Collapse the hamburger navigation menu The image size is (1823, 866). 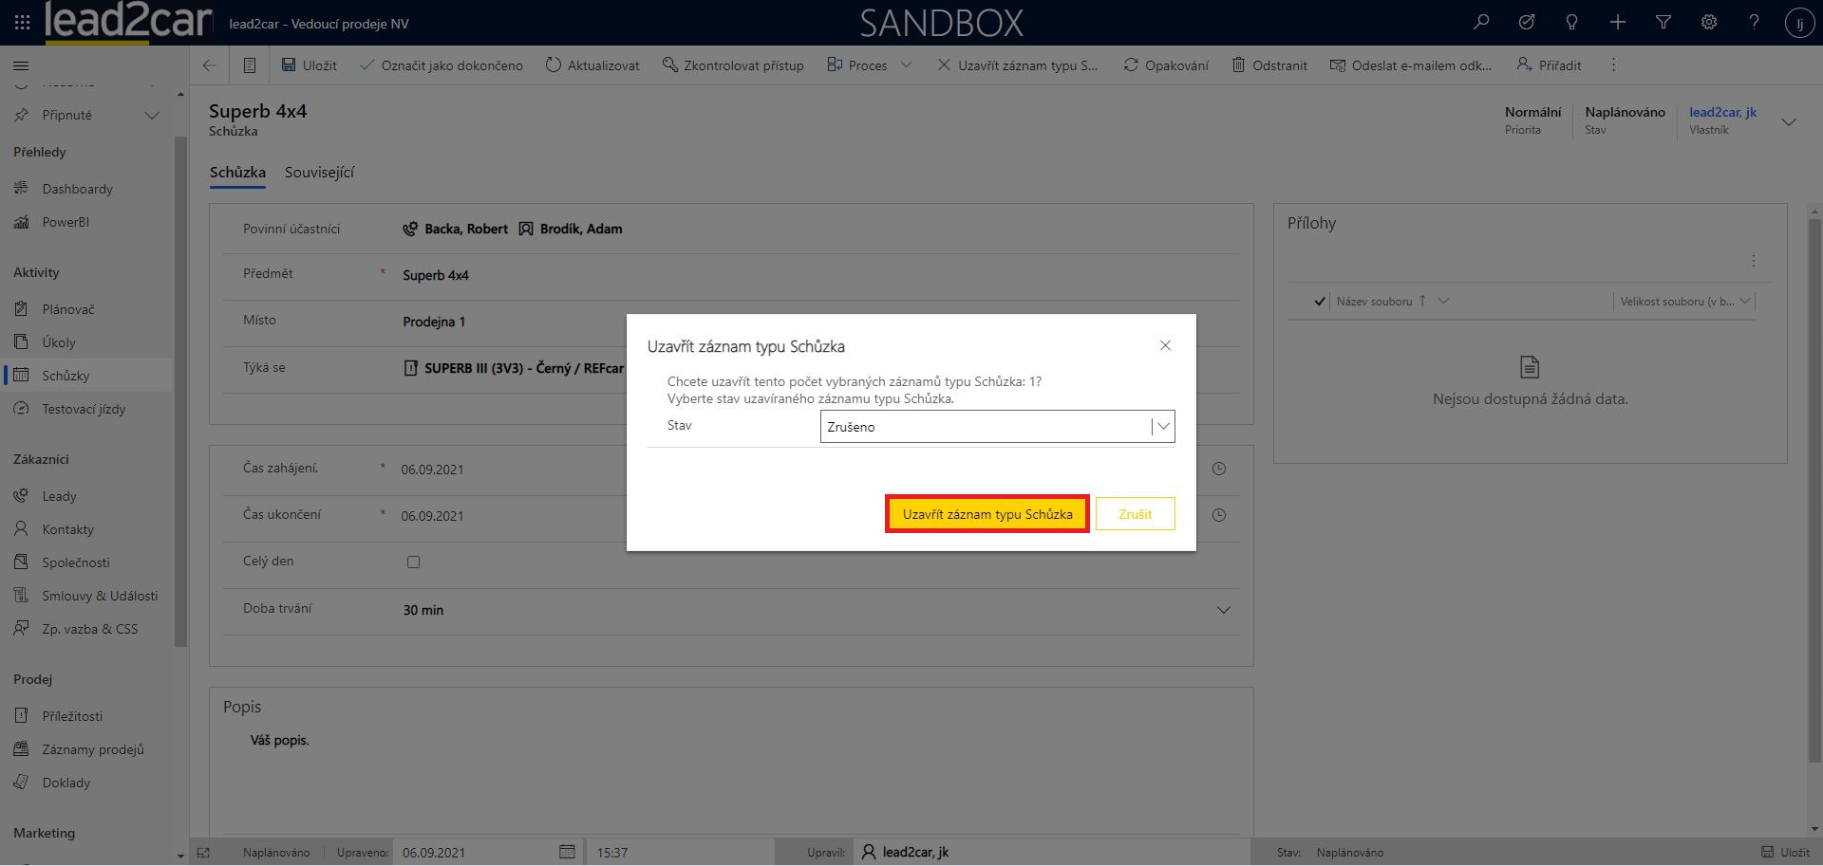21,65
